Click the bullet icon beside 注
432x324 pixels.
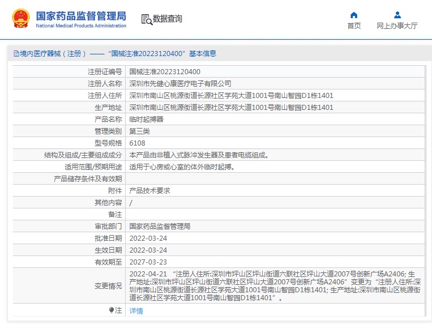[x=112, y=310]
